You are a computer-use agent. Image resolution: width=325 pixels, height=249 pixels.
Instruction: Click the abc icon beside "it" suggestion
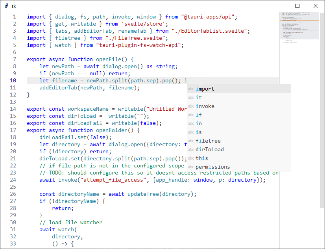[190, 97]
